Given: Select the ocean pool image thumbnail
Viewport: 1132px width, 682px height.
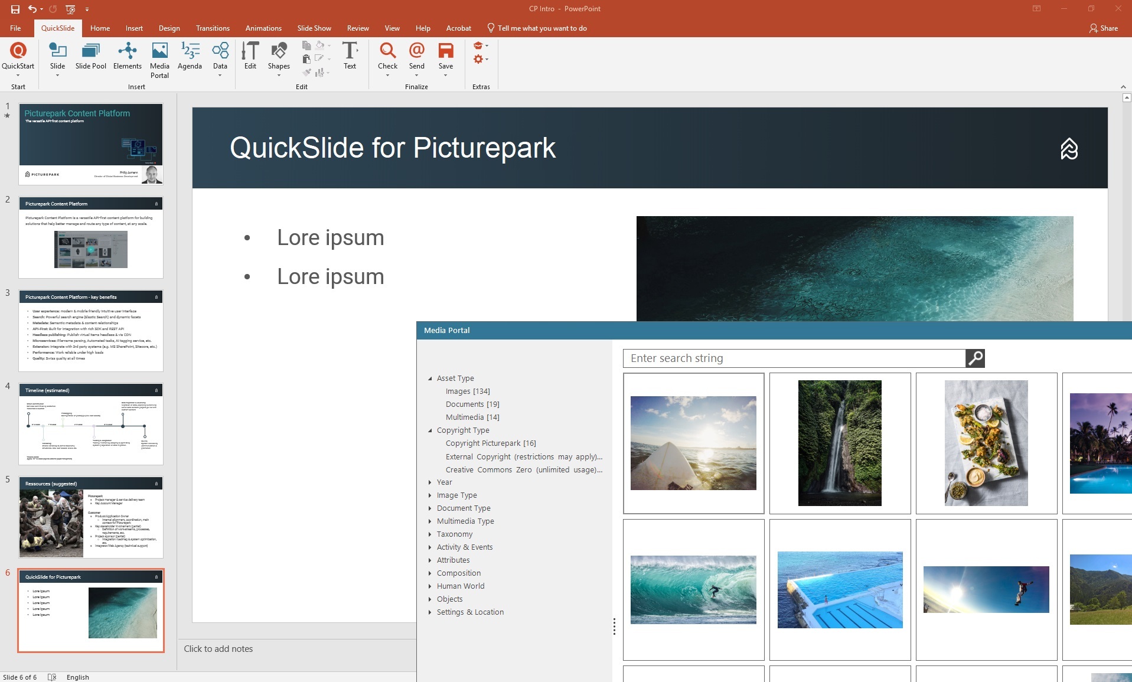Looking at the screenshot, I should coord(840,589).
